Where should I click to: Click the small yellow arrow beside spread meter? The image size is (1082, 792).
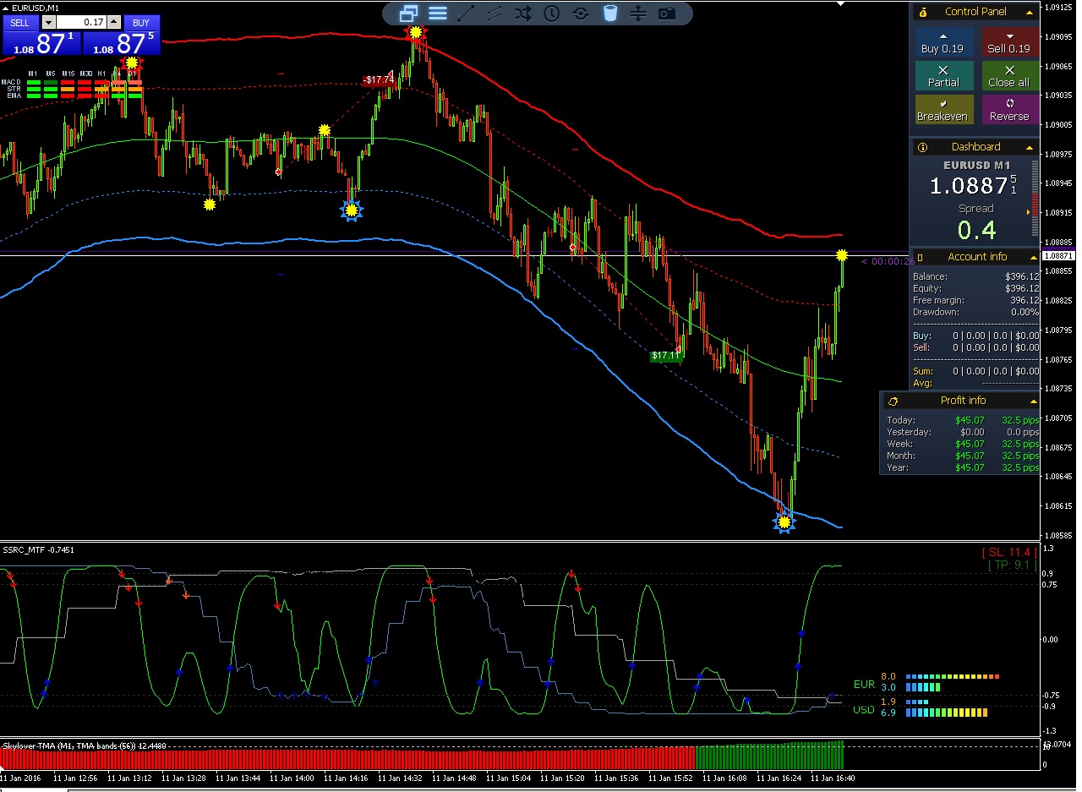(x=1028, y=211)
